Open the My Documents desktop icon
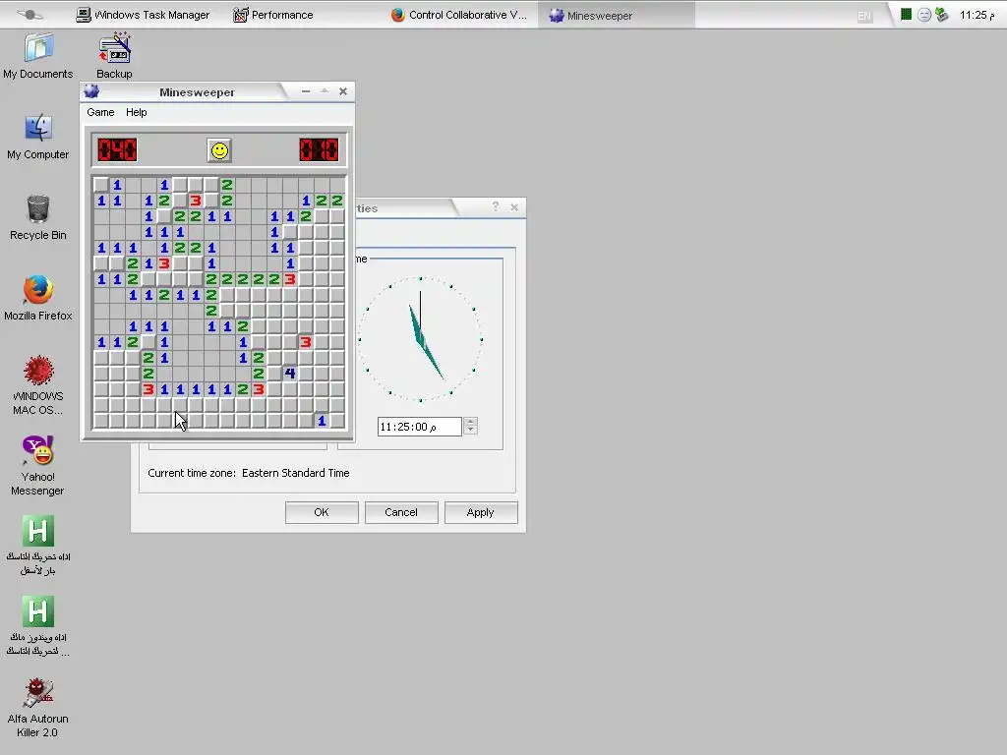 pos(38,56)
